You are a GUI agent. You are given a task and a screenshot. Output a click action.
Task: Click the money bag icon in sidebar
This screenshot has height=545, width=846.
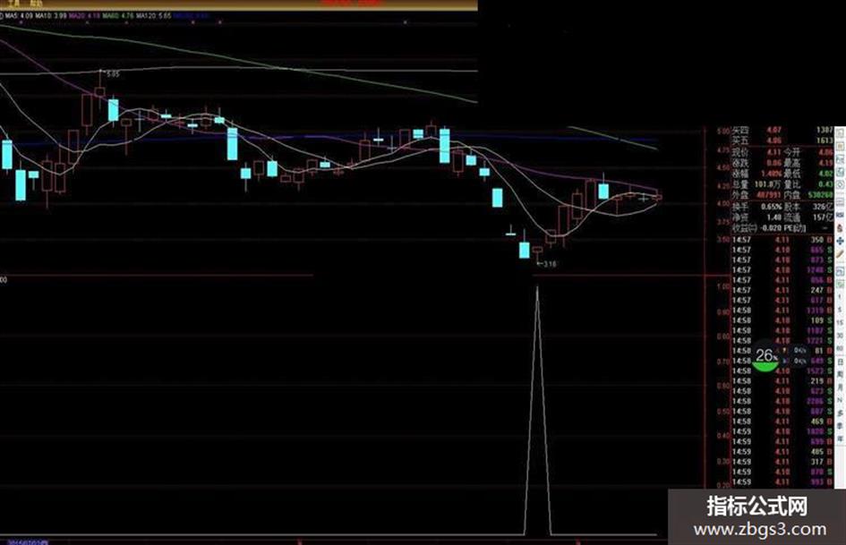tap(840, 227)
